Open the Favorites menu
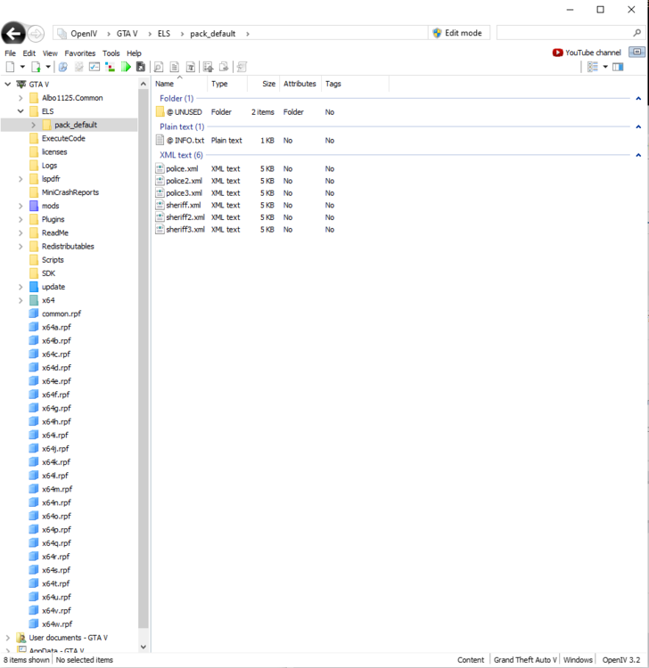The height and width of the screenshot is (668, 649). (79, 53)
